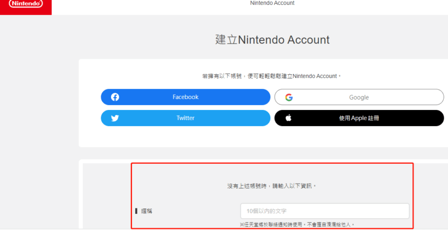Image resolution: width=448 pixels, height=230 pixels.
Task: Sign up with the Google button
Action: click(359, 97)
